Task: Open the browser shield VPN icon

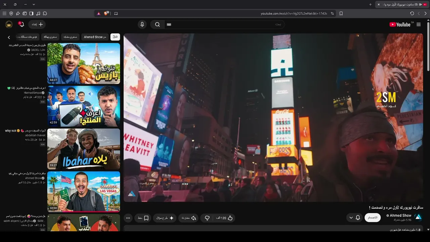Action: point(11,13)
